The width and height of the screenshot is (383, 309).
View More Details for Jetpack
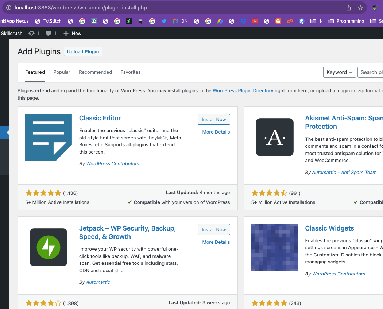coord(216,242)
